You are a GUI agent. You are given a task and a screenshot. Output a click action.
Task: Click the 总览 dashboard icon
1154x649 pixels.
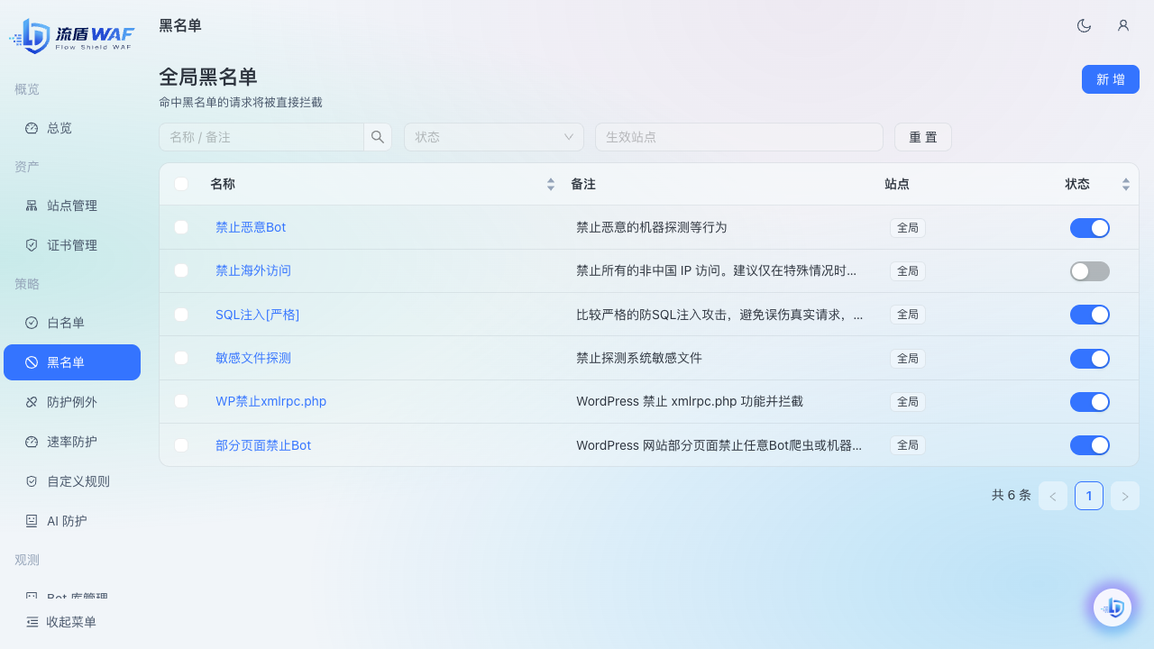click(x=32, y=128)
